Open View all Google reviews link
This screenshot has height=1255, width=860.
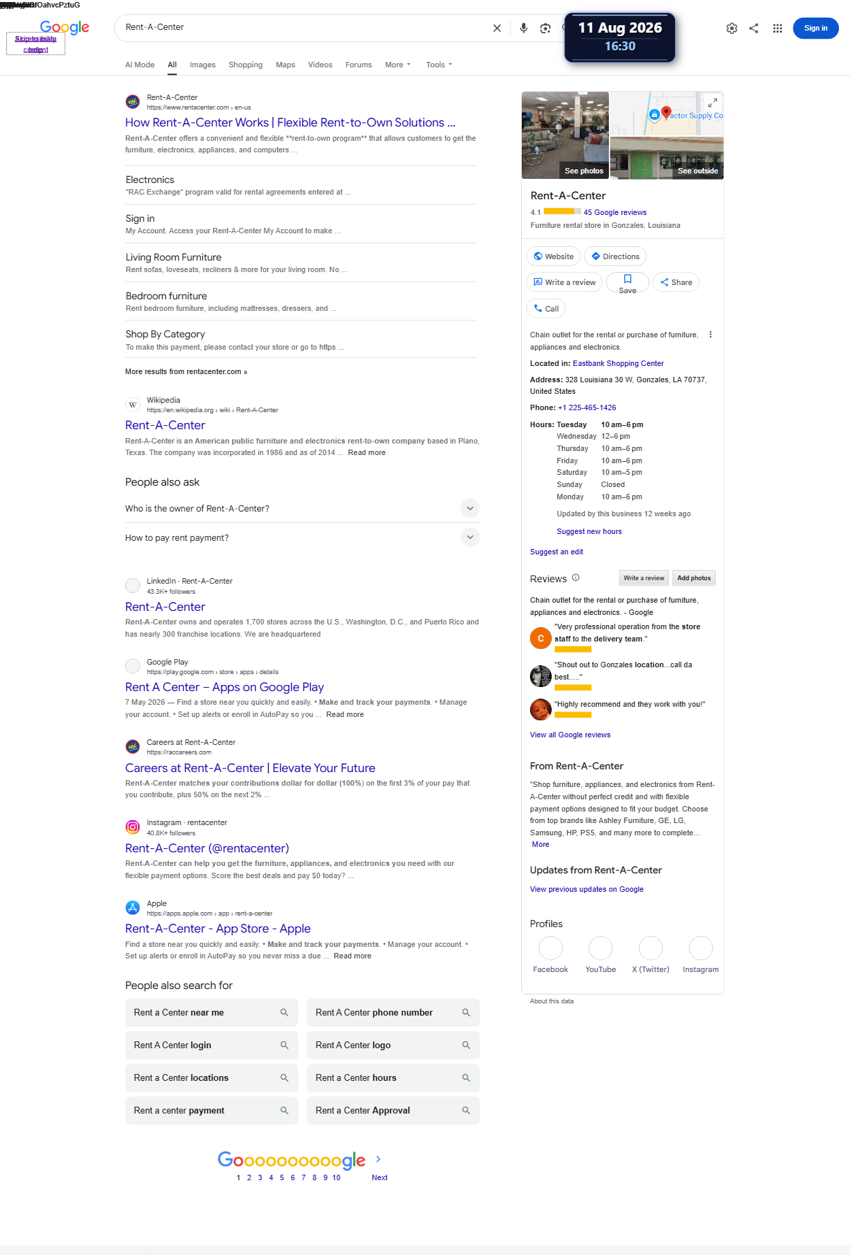click(x=570, y=735)
